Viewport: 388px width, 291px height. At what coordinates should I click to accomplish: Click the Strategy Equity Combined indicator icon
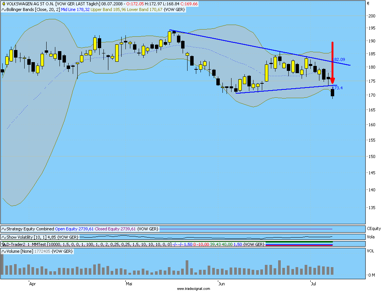[4, 229]
